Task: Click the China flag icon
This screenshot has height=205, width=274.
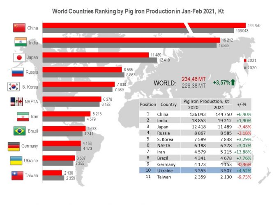Action: (20, 28)
